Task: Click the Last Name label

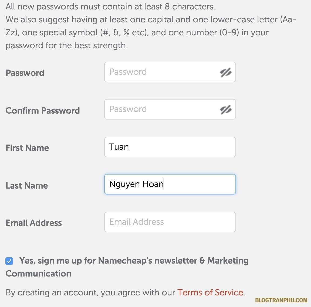Action: [x=27, y=186]
